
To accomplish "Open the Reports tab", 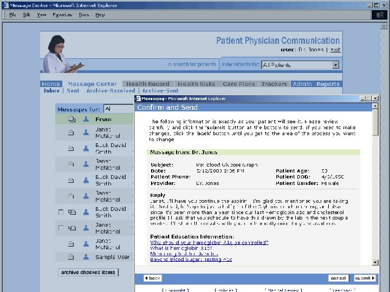I will click(328, 84).
